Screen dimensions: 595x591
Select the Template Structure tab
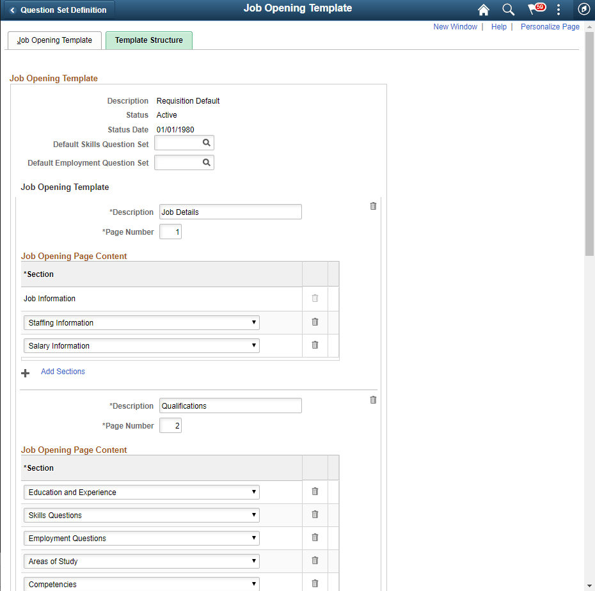(148, 40)
